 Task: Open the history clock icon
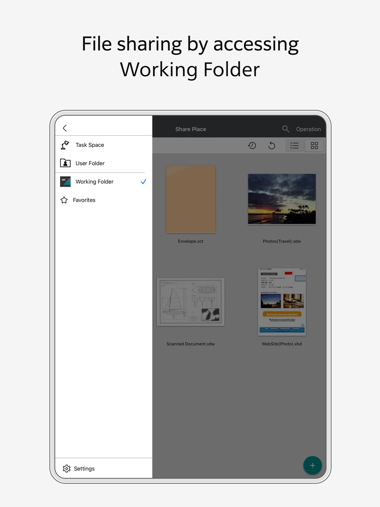[x=252, y=146]
